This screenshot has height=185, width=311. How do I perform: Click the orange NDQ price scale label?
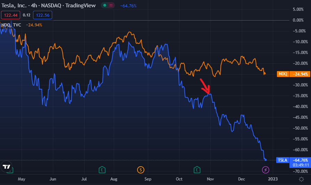(283, 74)
